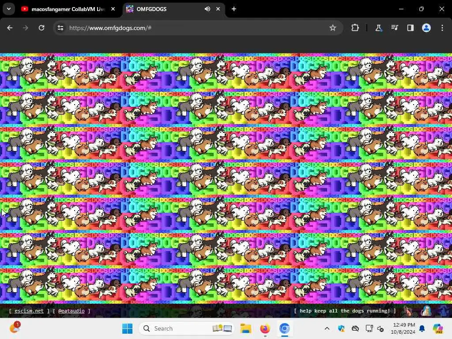Reload the OMFGDOGS page
The image size is (452, 339).
[x=41, y=28]
